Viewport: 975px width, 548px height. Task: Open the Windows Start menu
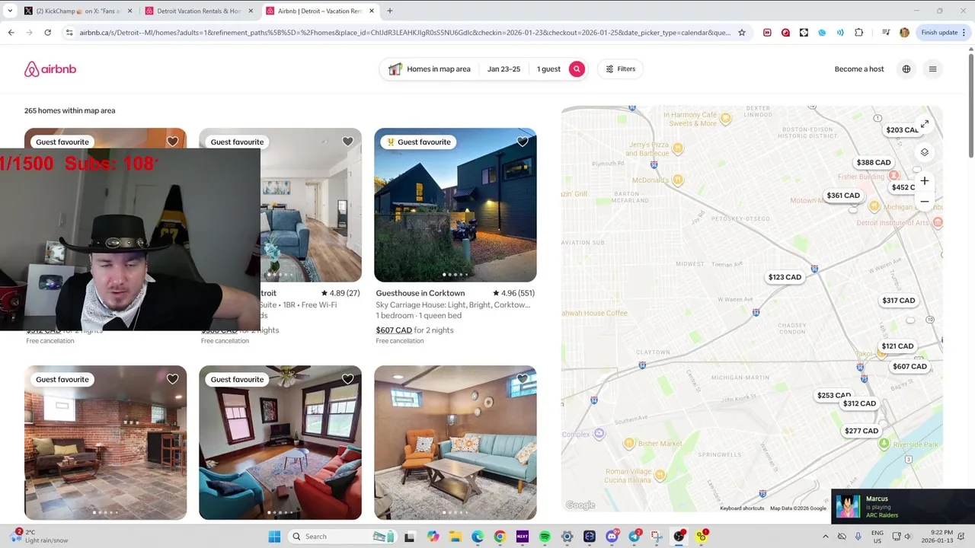(274, 537)
